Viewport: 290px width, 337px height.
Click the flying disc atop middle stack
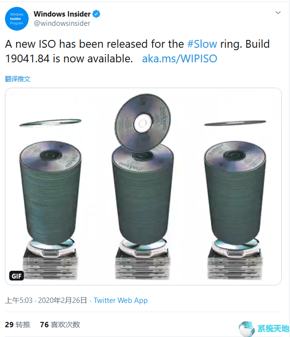(143, 123)
